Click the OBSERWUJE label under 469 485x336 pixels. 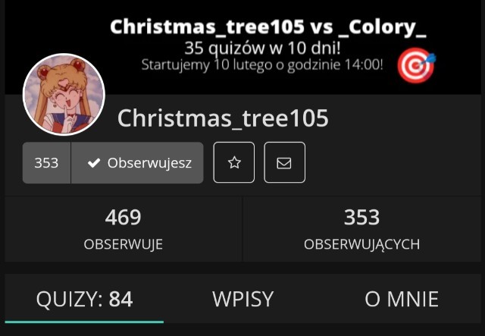(124, 244)
